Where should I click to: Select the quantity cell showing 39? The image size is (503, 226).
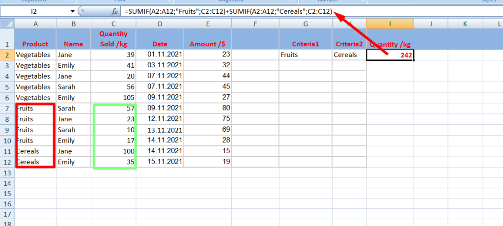[113, 55]
